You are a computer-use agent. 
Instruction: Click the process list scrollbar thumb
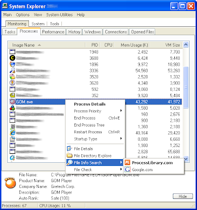coord(185,87)
